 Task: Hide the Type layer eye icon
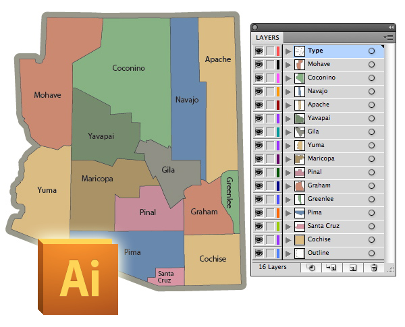tap(259, 51)
